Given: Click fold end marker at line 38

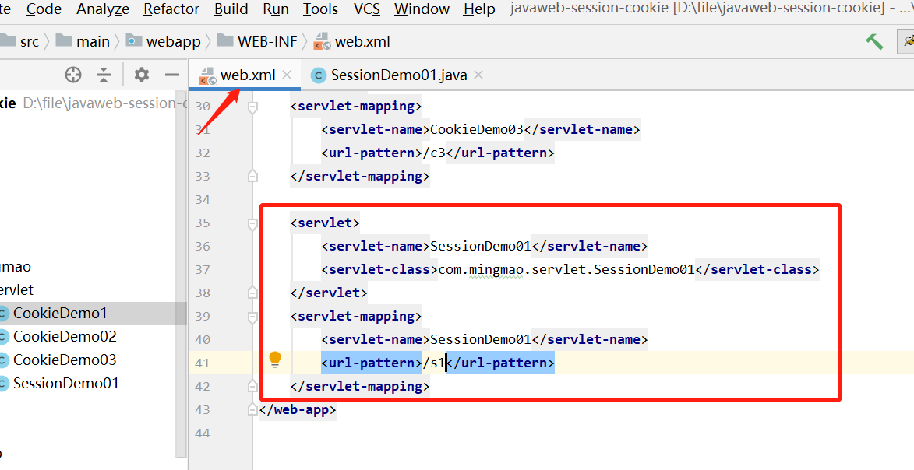Looking at the screenshot, I should tap(252, 293).
